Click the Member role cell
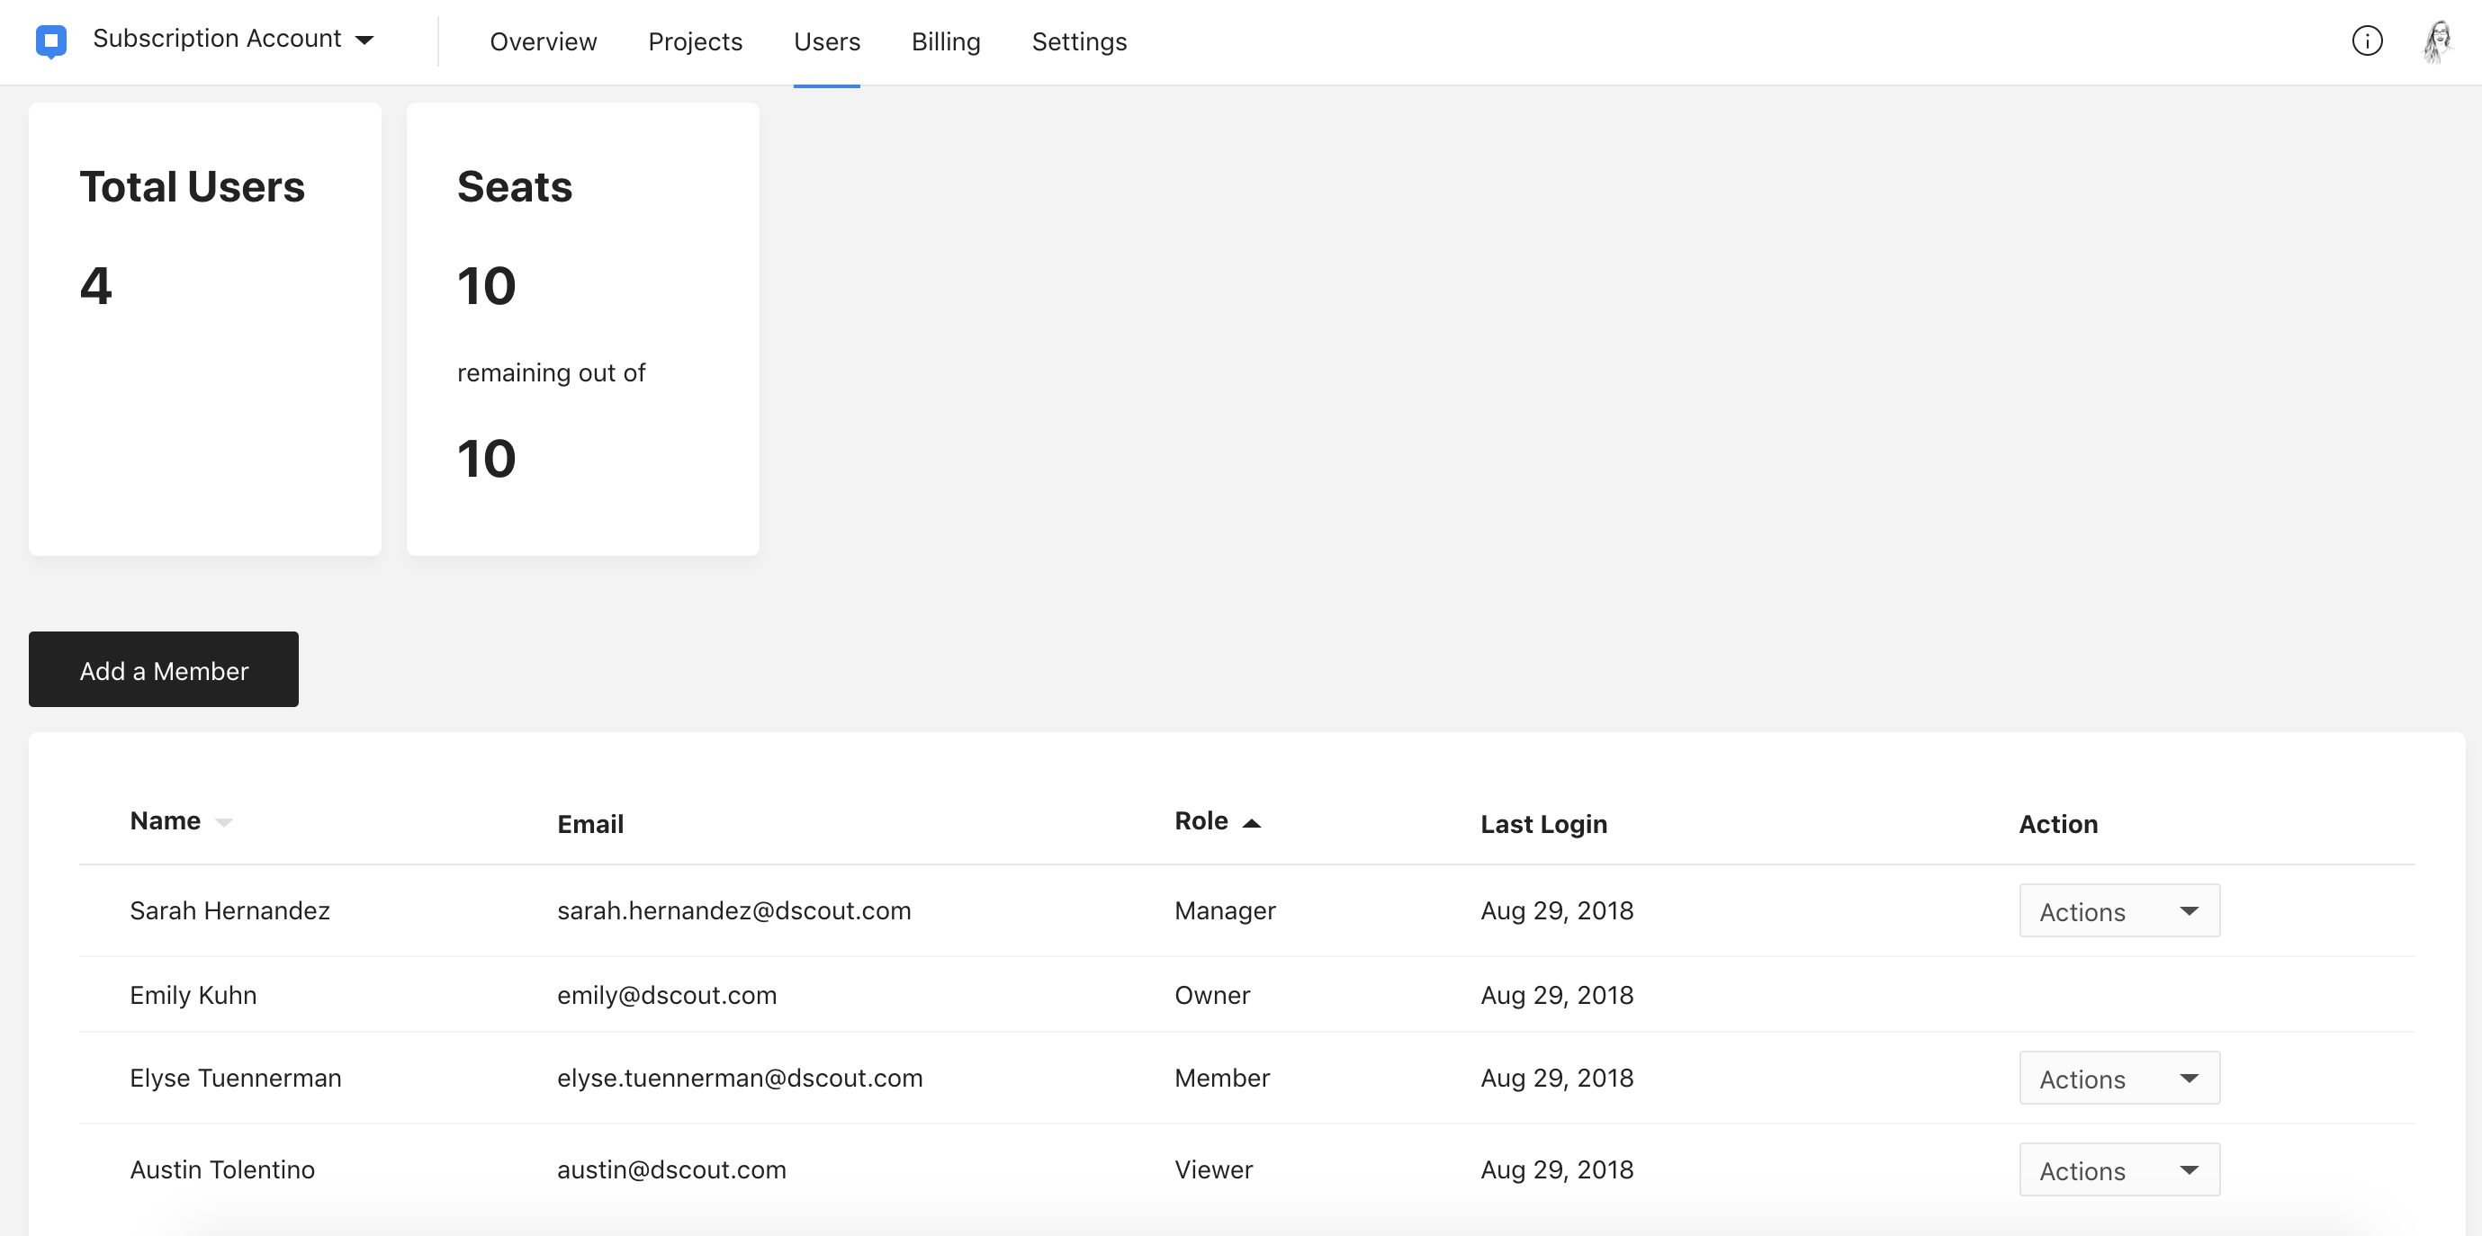Screen dimensions: 2482x1236 (1222, 1077)
